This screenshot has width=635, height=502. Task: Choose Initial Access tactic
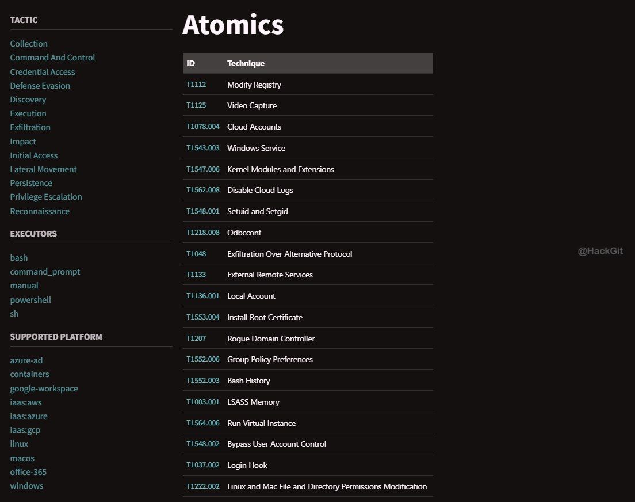tap(33, 155)
